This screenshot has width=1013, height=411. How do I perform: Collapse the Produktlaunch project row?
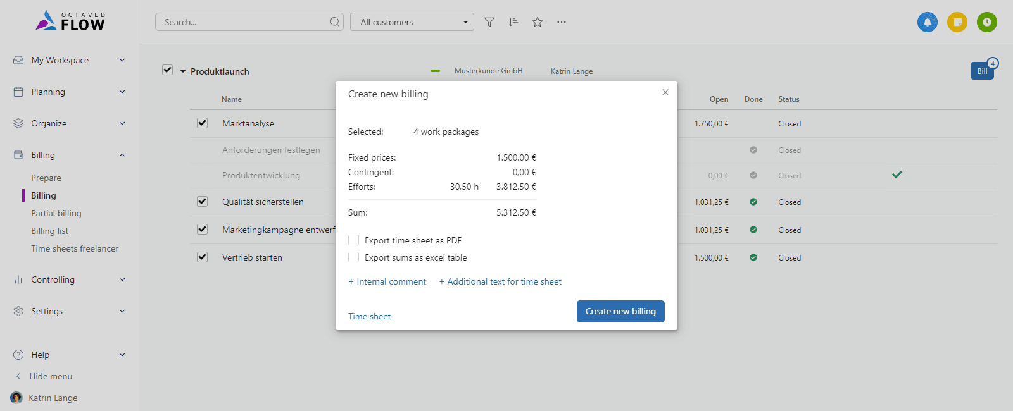(x=183, y=71)
